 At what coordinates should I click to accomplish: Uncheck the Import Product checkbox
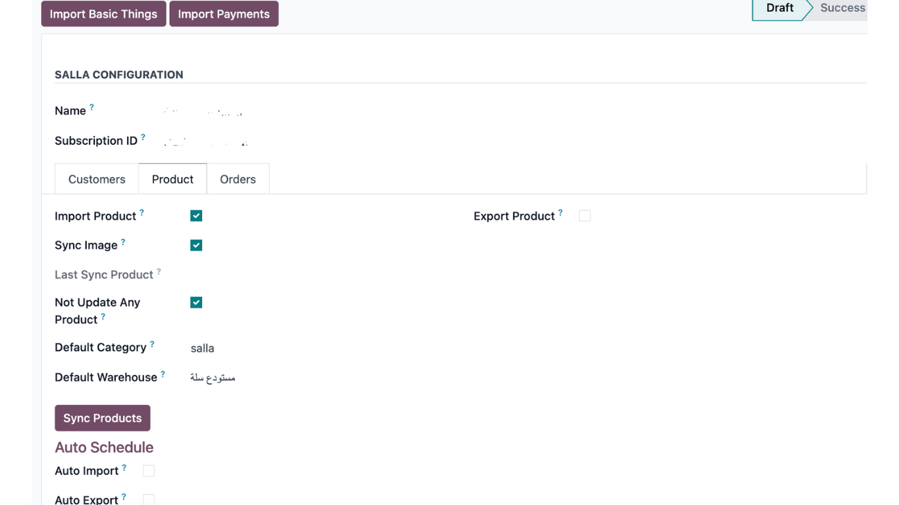196,216
